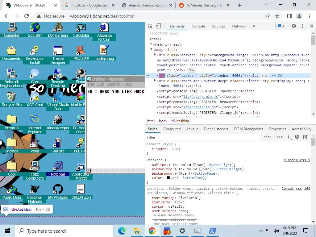Expand the start-menu div node
Screen dimensions: 316x237
[x=155, y=81]
